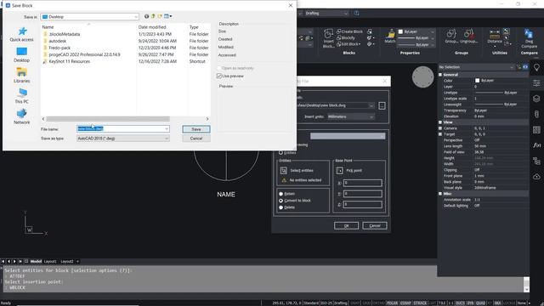Go up one folder level

point(153,16)
